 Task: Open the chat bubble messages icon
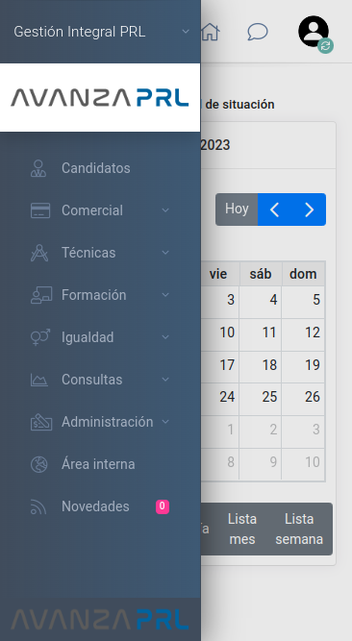[x=258, y=32]
